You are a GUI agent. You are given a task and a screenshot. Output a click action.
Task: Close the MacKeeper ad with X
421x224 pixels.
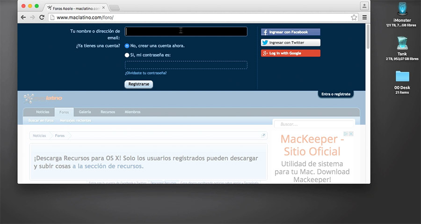click(x=351, y=134)
